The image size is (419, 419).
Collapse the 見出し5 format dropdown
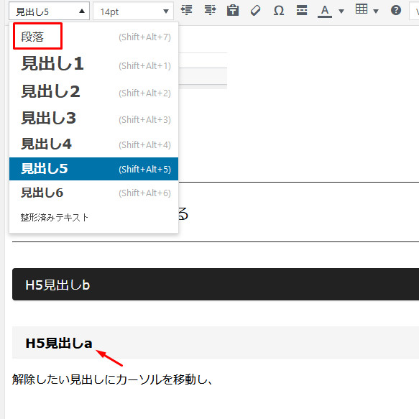pos(49,11)
